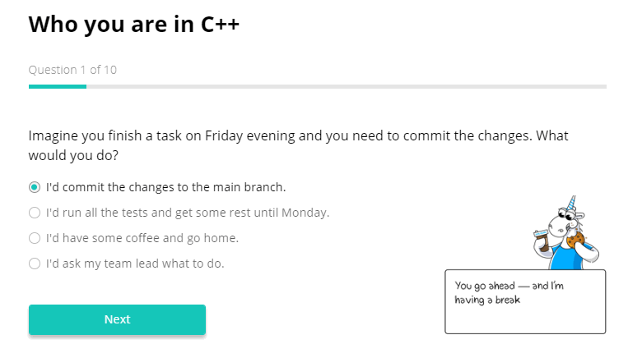Click the filled teal part of the progress bar

tap(57, 86)
